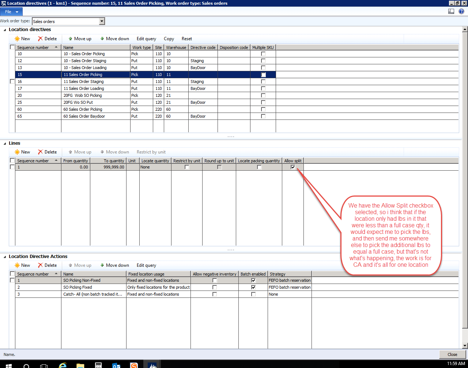The height and width of the screenshot is (368, 468).
Task: Delete the selected location directive
Action: click(48, 39)
